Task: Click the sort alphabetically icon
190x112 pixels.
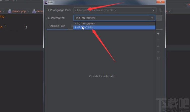Action: [158, 58]
